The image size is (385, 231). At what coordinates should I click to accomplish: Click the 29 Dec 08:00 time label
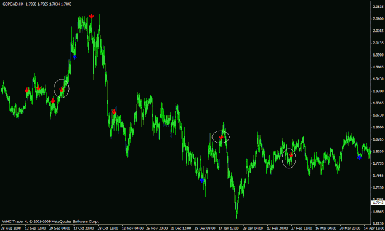point(205,229)
